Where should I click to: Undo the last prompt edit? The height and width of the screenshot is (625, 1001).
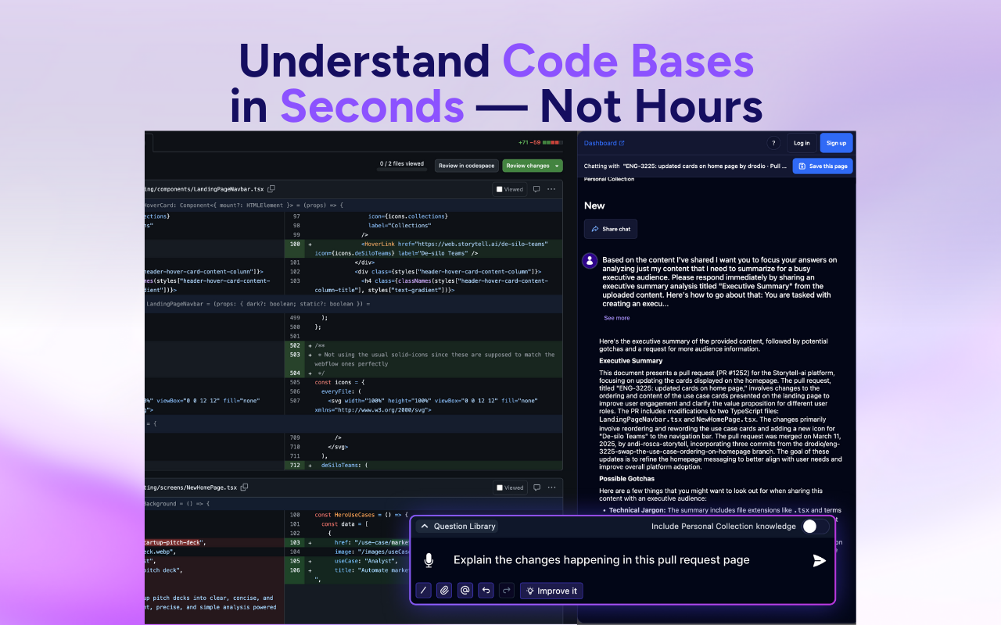[486, 591]
